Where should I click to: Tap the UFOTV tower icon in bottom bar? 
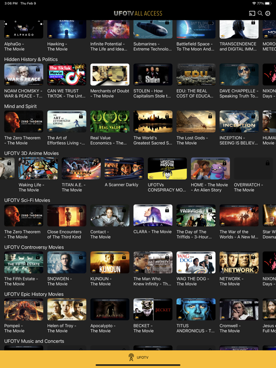coord(131,357)
